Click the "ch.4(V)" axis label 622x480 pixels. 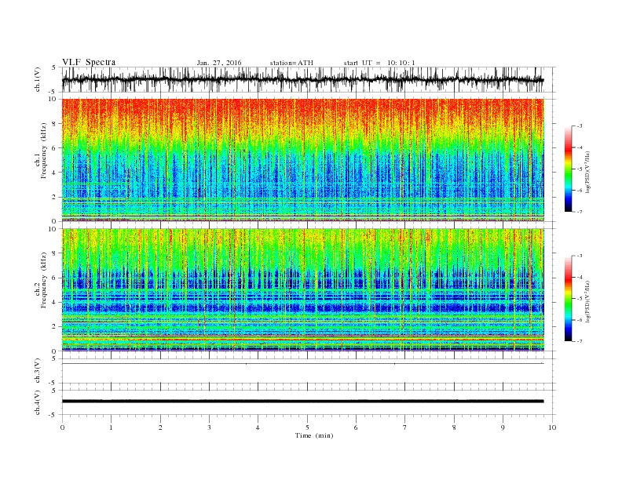(38, 402)
